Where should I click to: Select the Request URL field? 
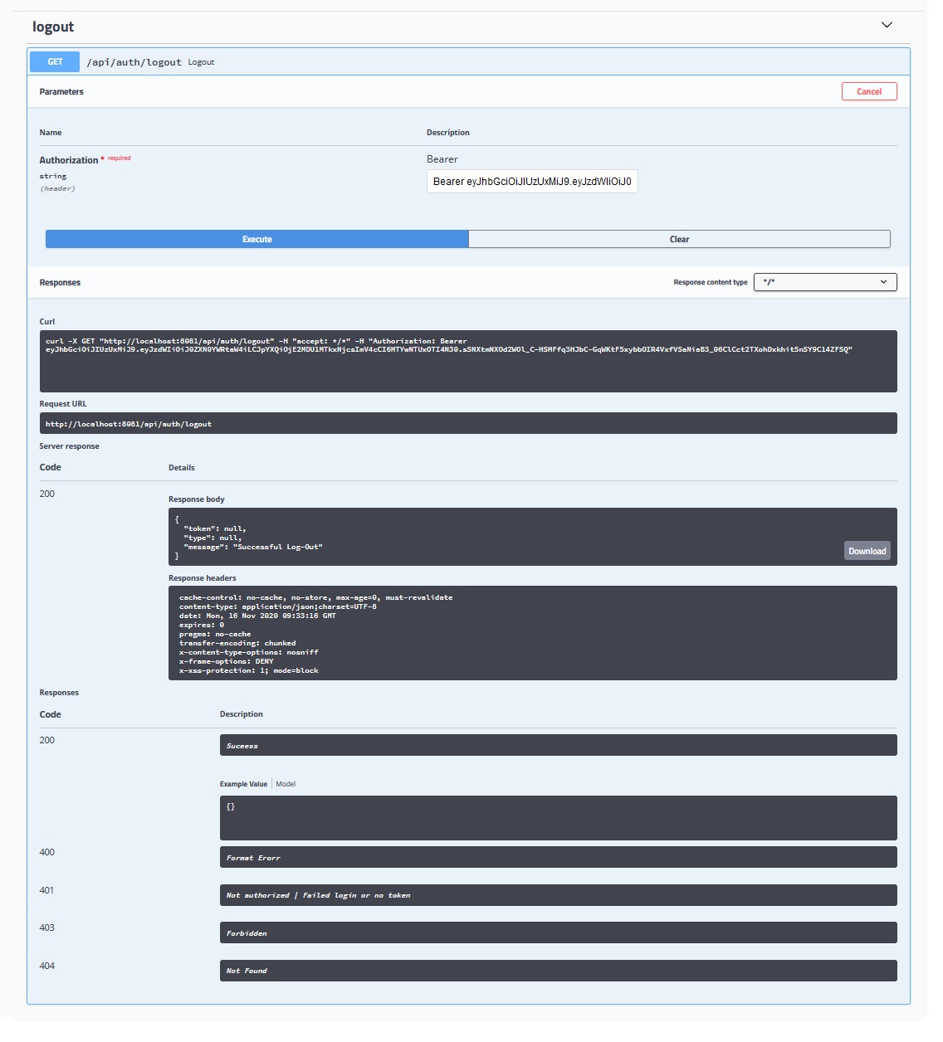coord(467,423)
